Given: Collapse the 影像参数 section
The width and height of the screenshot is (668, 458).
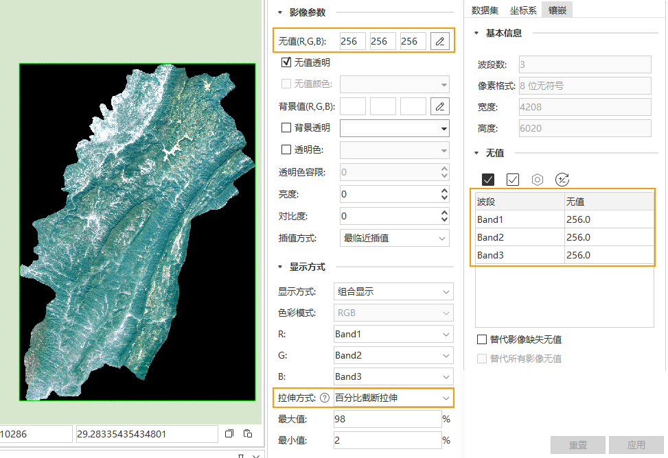Looking at the screenshot, I should (280, 12).
